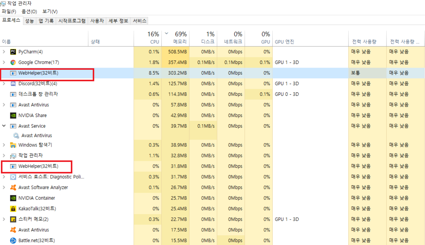Viewport: 425px width, 245px height.
Task: Click the Avast Software Analyzer icon
Action: (x=13, y=187)
